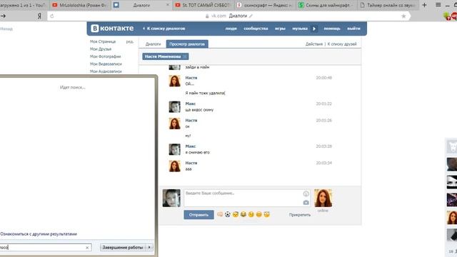This screenshot has width=457, height=257.
Task: Open игры in VK header
Action: click(280, 29)
